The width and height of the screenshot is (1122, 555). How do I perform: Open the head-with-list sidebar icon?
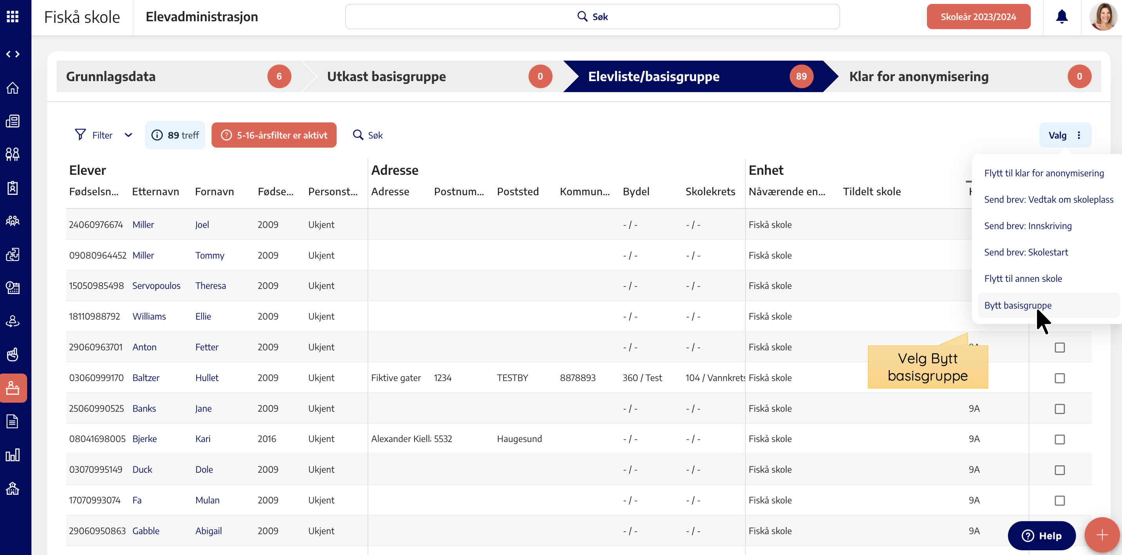pyautogui.click(x=13, y=288)
